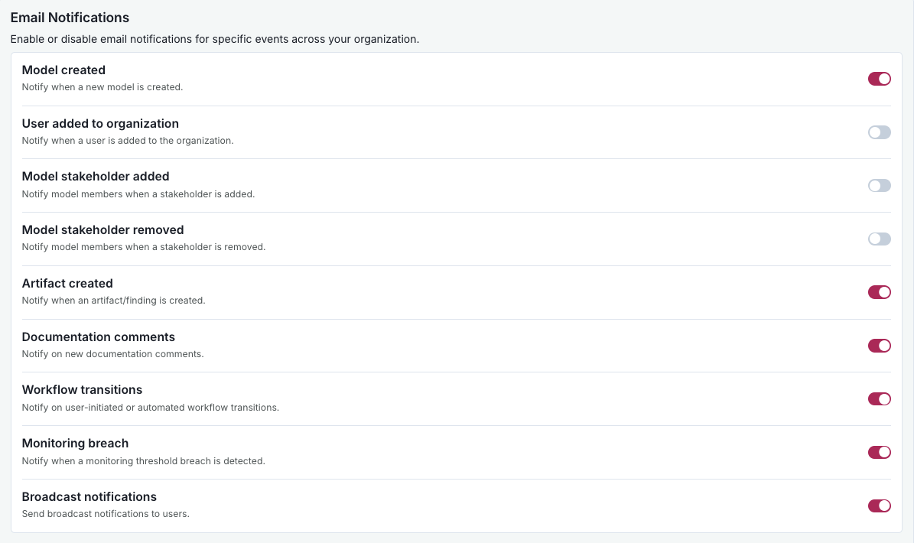Disable Broadcast notifications to users
This screenshot has width=914, height=543.
pos(879,506)
